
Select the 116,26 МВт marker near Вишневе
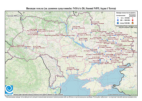[78, 36]
